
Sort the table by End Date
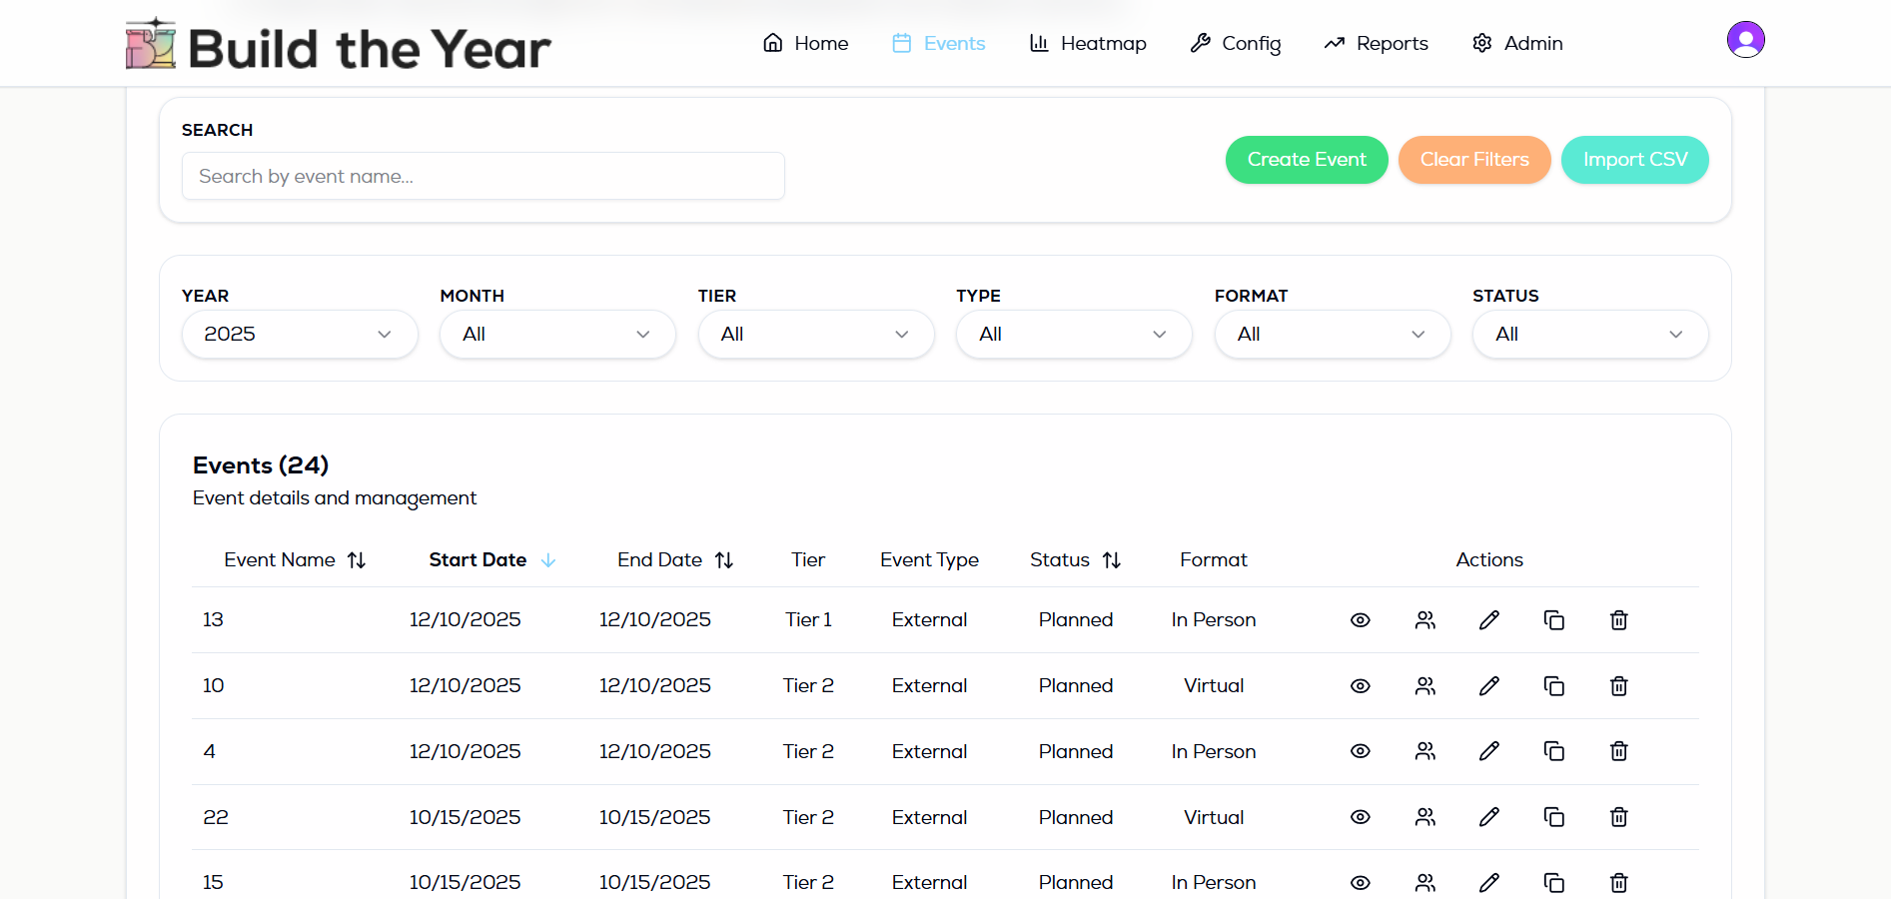[x=675, y=560]
